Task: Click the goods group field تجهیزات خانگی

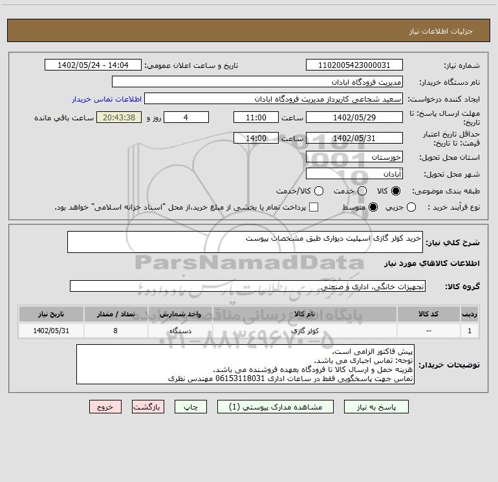Action: (248, 286)
